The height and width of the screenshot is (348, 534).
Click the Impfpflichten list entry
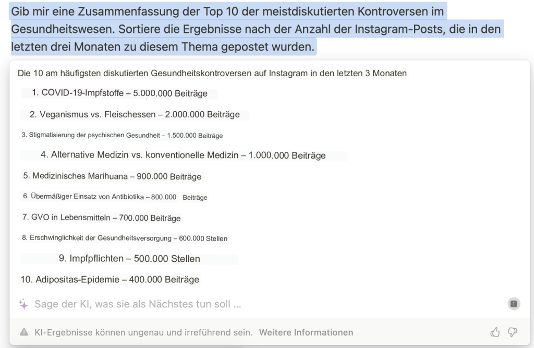tap(129, 258)
